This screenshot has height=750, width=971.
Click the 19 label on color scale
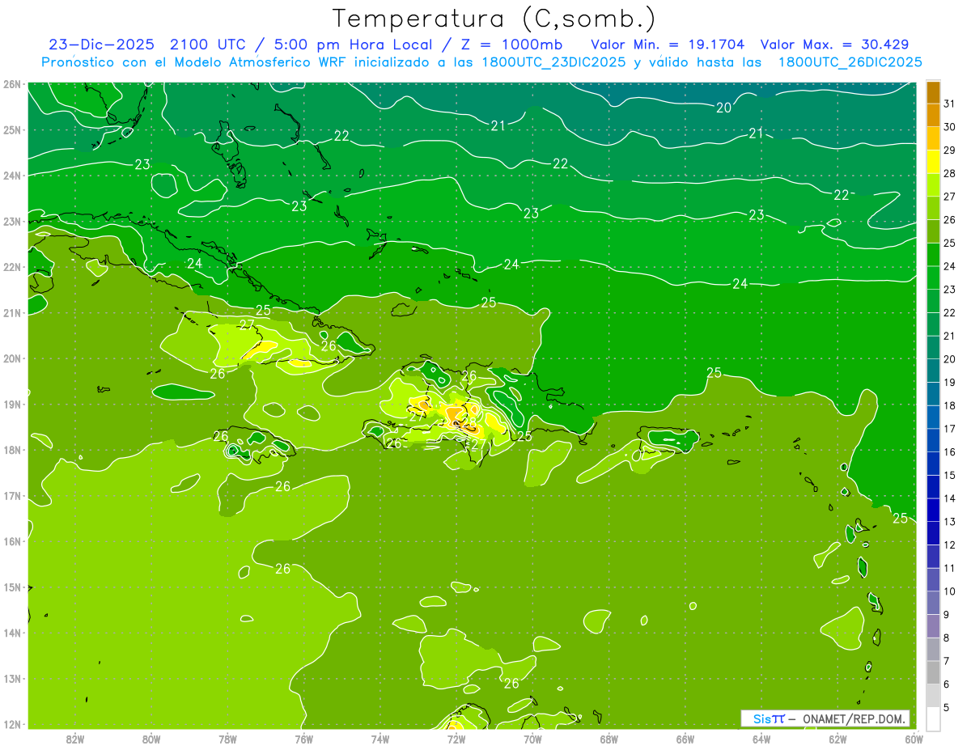[949, 382]
